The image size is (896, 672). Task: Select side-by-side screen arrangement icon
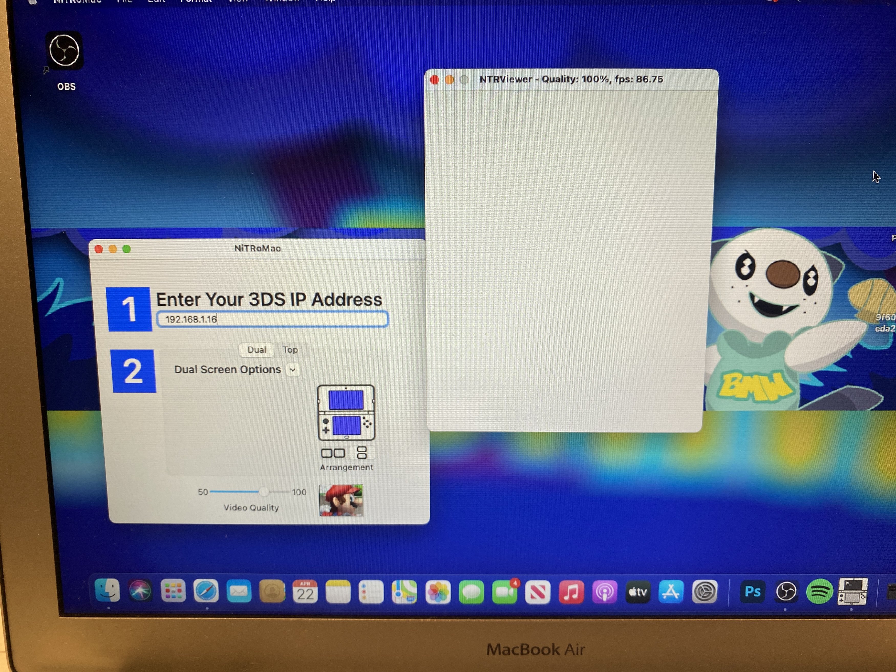(x=333, y=453)
